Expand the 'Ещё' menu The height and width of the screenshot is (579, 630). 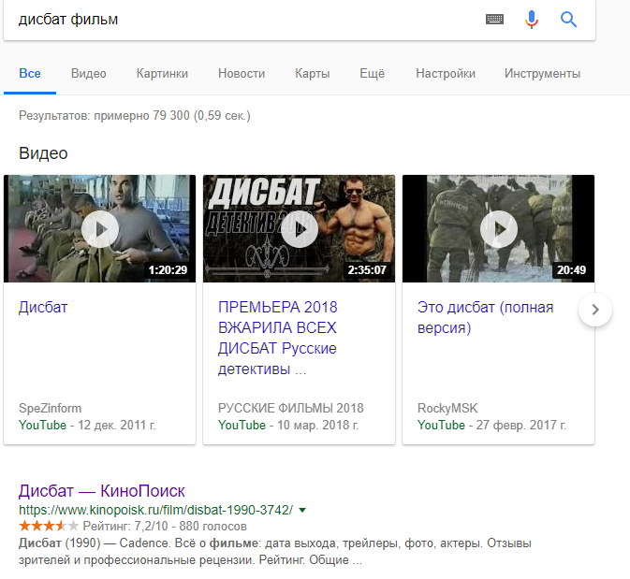(372, 74)
